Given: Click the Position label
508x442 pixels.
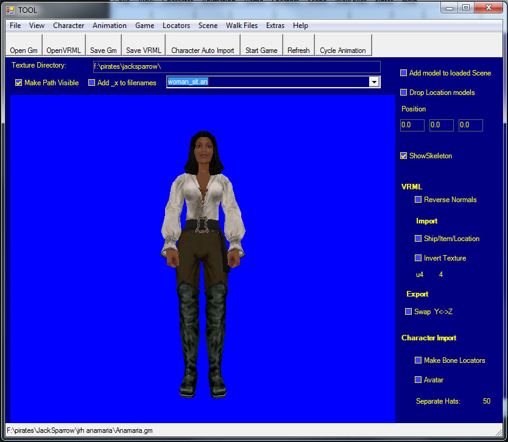Looking at the screenshot, I should click(414, 109).
